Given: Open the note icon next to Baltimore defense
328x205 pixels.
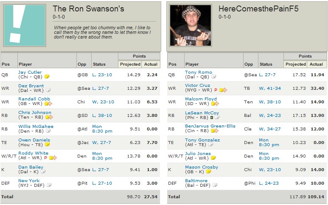Looking at the screenshot, I should click(214, 185).
